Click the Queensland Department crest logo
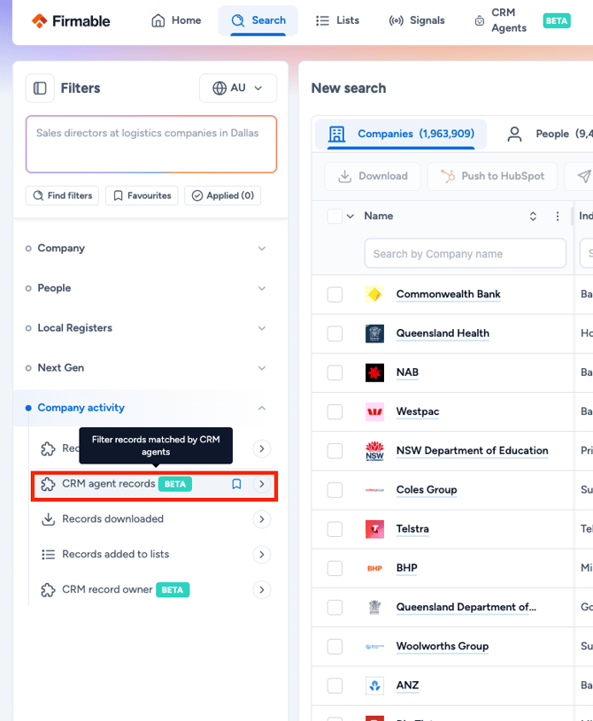Image resolution: width=593 pixels, height=721 pixels. 374,607
